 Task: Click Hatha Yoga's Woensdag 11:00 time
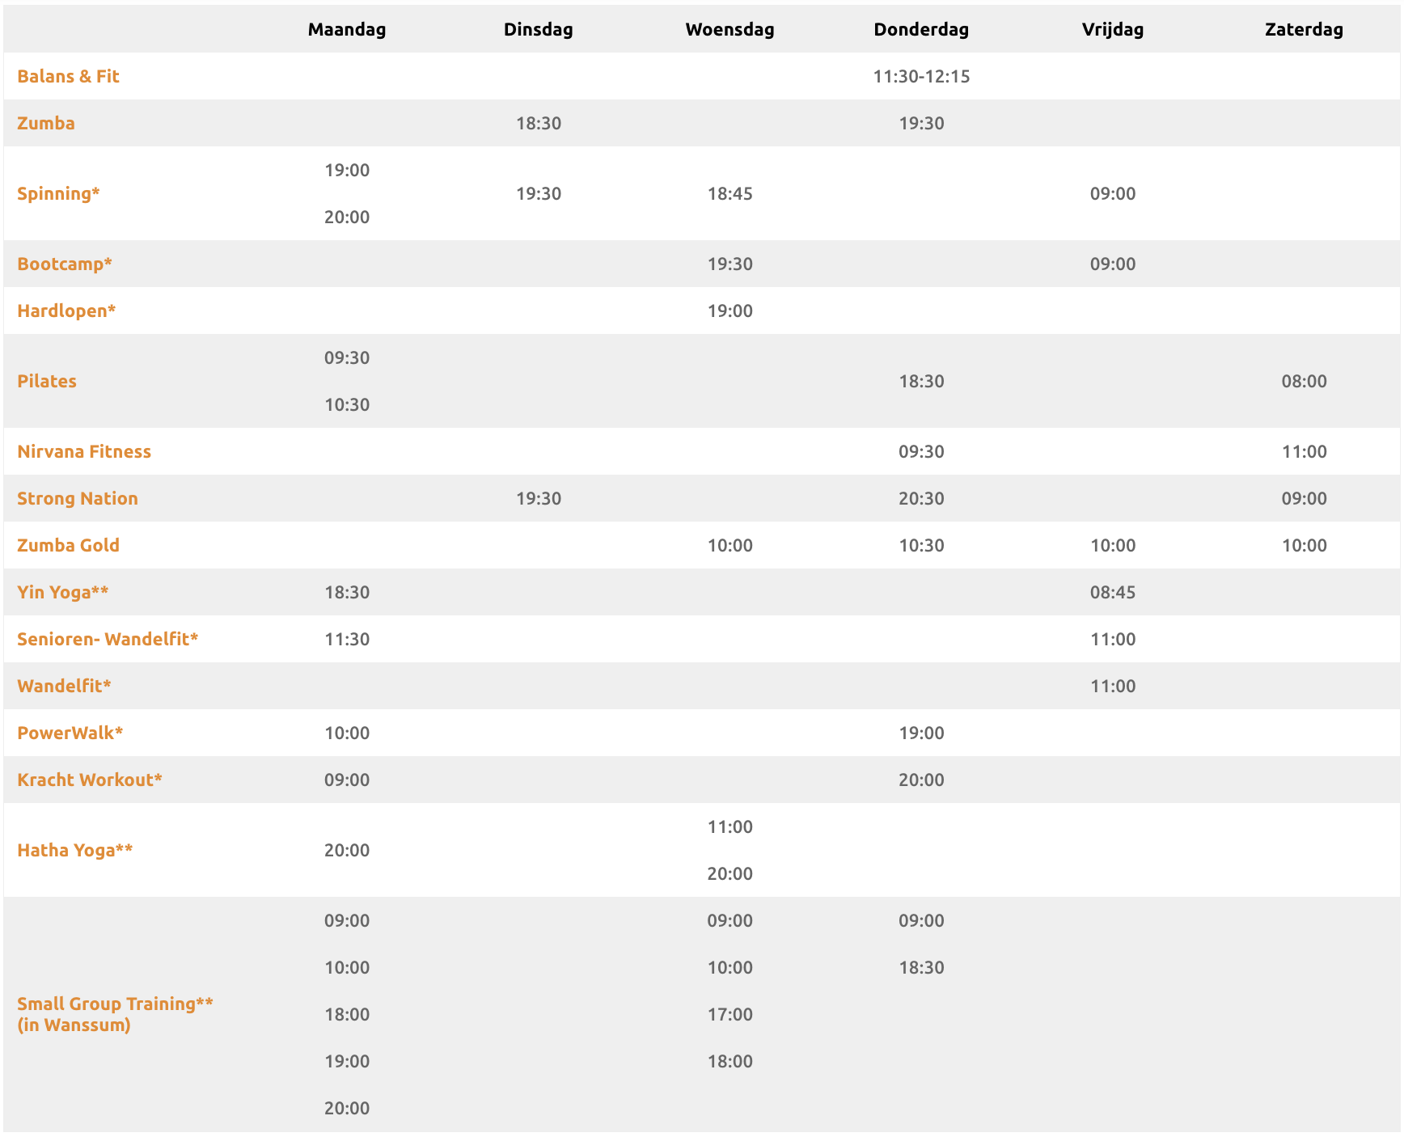tap(730, 827)
